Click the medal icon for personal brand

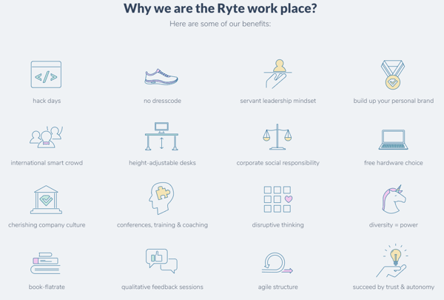click(x=393, y=75)
